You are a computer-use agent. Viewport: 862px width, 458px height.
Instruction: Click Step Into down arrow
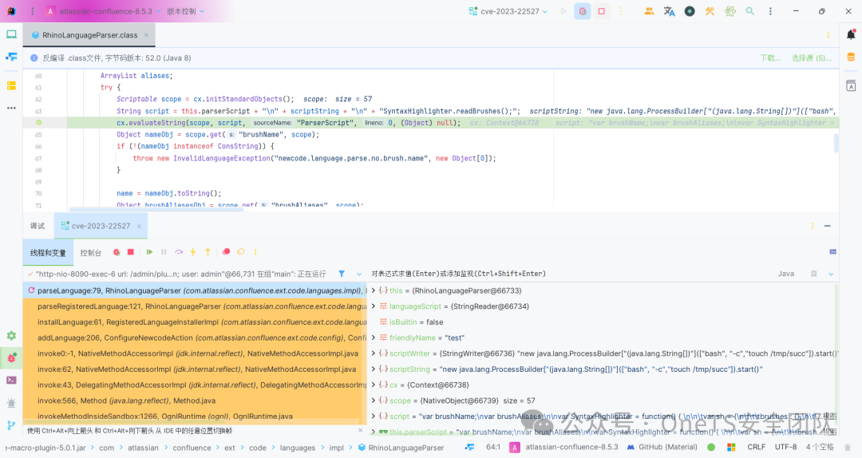(x=193, y=252)
